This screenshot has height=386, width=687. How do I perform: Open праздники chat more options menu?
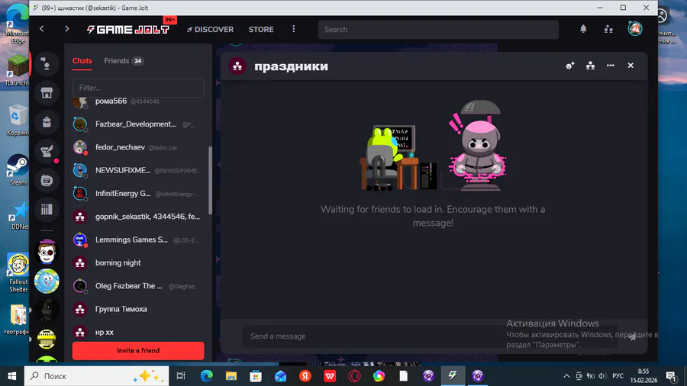pyautogui.click(x=611, y=66)
